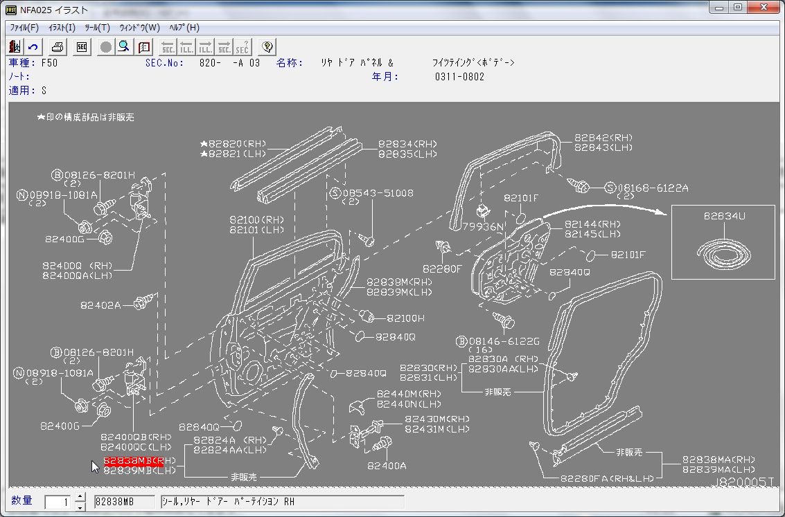Viewport: 785px width, 517px height.
Task: Select part number 82839M(LH)
Action: (x=399, y=292)
